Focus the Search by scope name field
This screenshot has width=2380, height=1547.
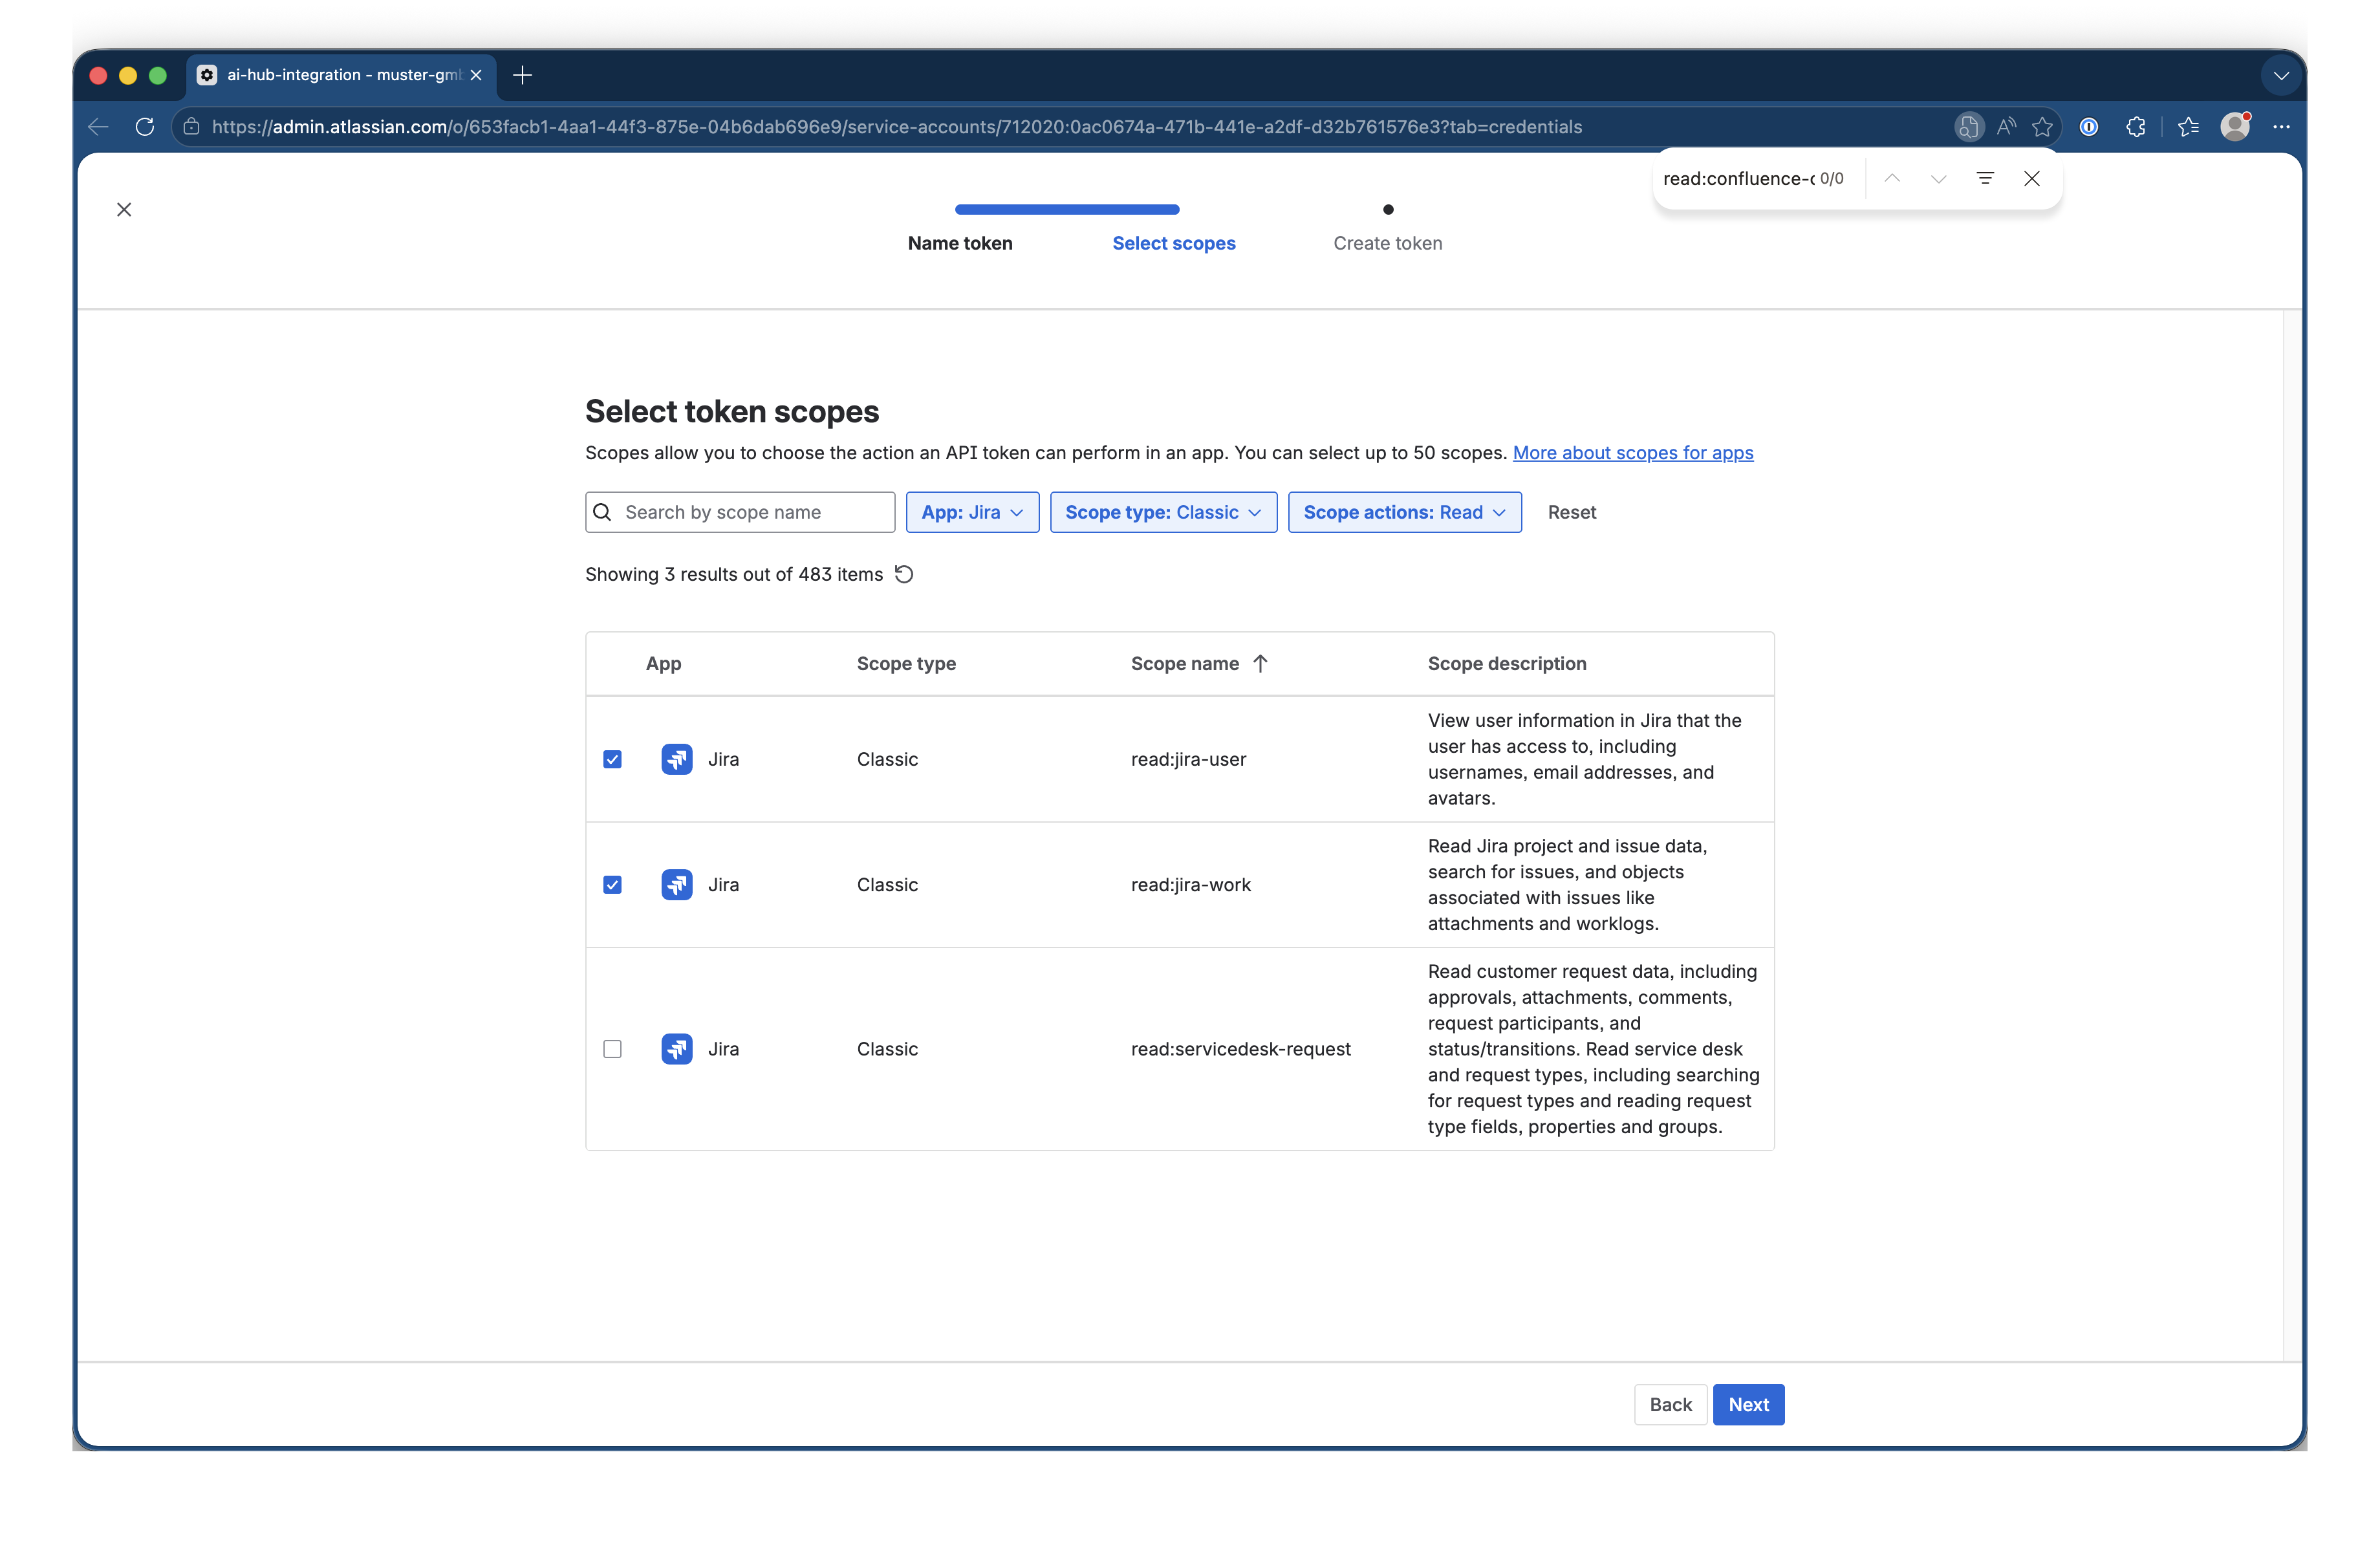[x=740, y=512]
